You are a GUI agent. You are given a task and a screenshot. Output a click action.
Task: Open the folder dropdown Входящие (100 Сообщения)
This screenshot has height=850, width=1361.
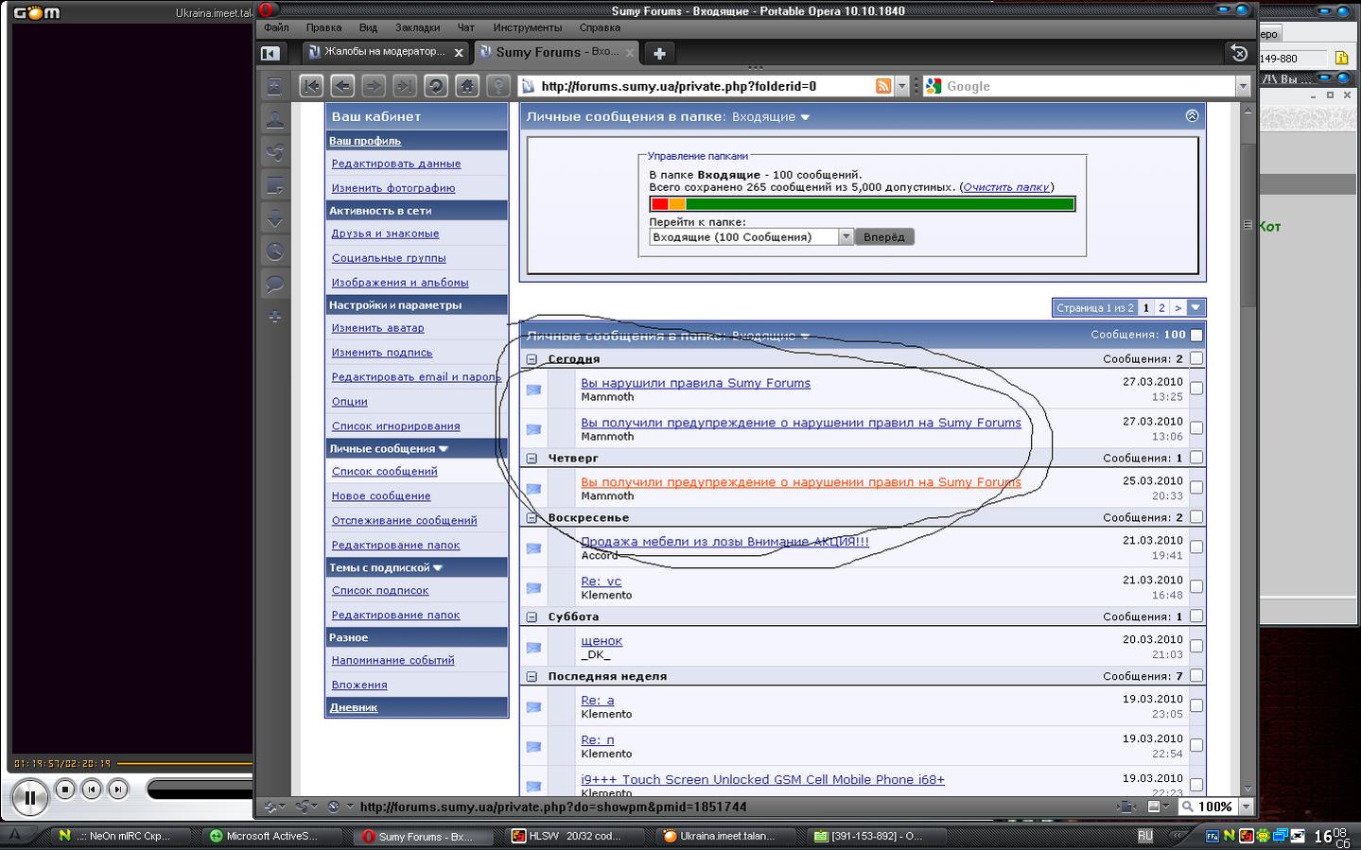(846, 237)
